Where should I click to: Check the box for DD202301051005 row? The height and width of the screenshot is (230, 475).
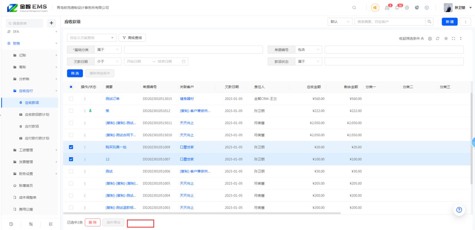point(71,183)
